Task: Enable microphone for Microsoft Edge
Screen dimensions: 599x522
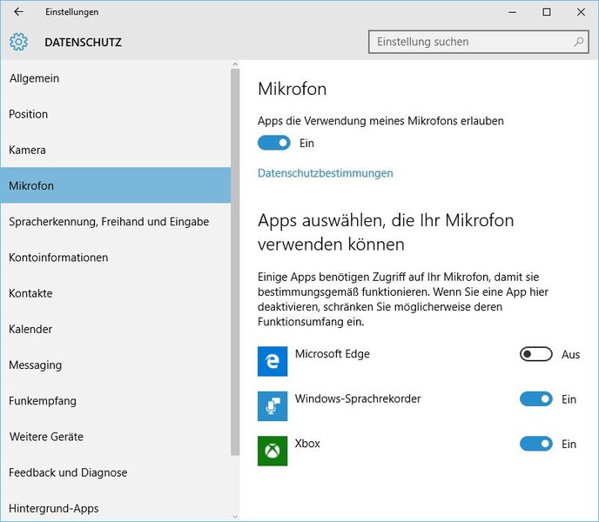Action: pos(535,354)
